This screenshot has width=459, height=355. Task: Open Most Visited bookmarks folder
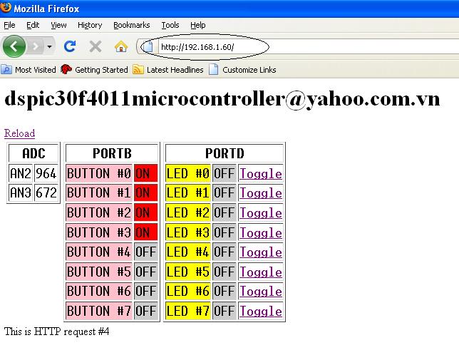click(x=29, y=70)
